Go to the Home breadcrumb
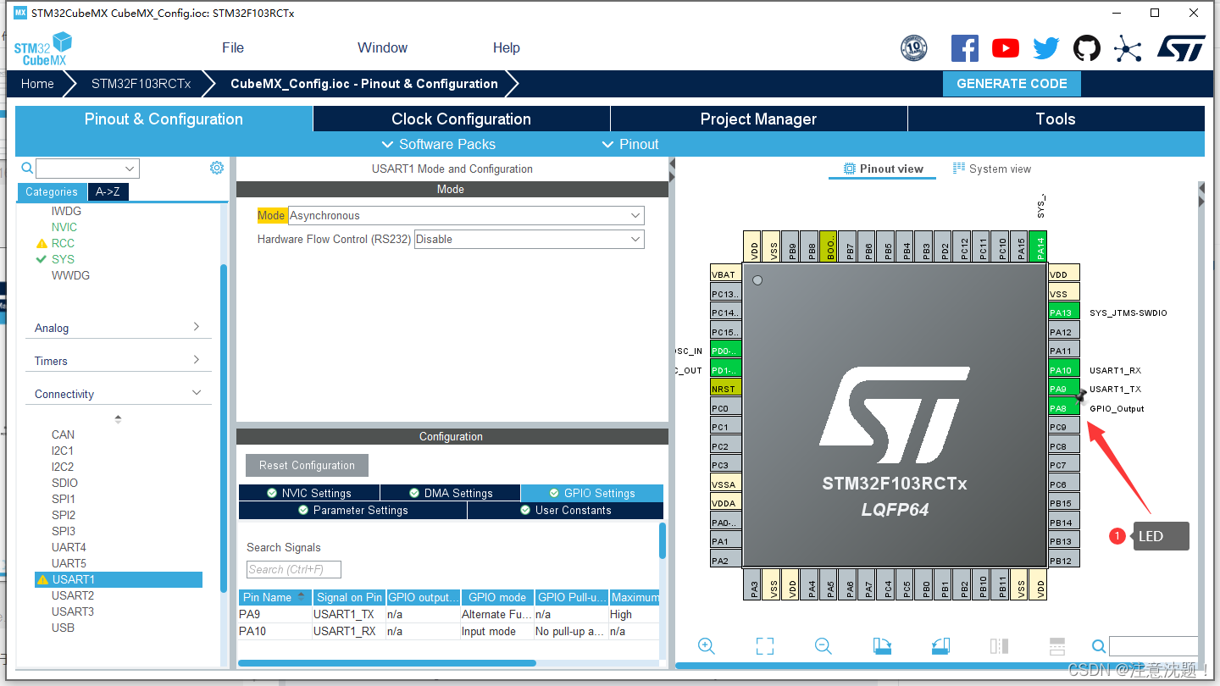This screenshot has width=1220, height=686. [x=37, y=84]
